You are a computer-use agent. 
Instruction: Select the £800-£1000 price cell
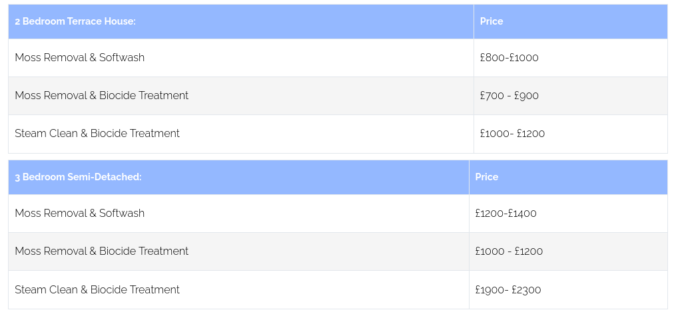coord(509,58)
